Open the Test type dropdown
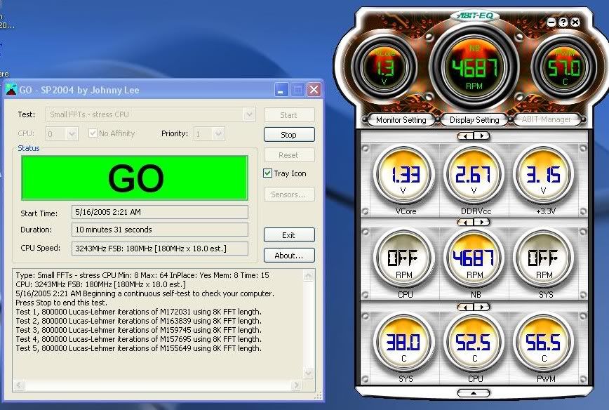Image resolution: width=609 pixels, height=410 pixels. [249, 114]
